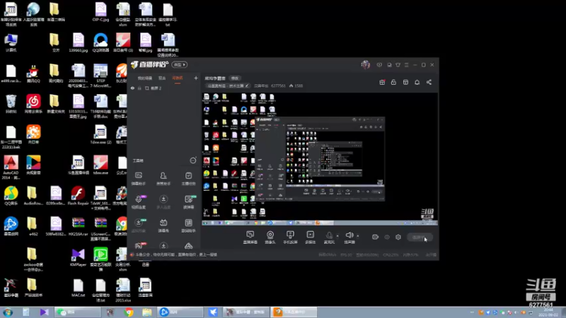Open the gift box icon with red dot
Image resolution: width=566 pixels, height=318 pixels.
tap(382, 82)
